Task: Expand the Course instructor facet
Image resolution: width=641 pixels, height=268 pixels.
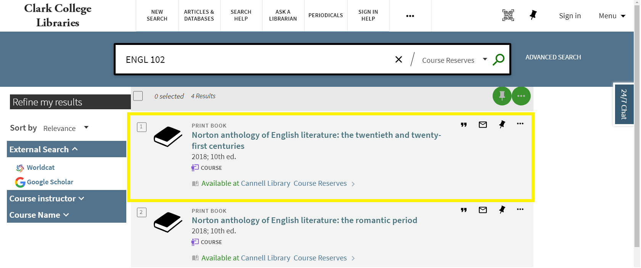Action: coord(66,198)
